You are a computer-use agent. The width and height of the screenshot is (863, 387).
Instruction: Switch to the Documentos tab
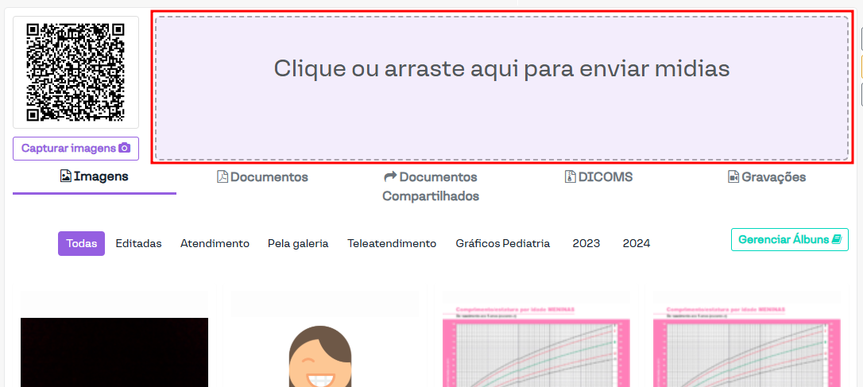263,177
